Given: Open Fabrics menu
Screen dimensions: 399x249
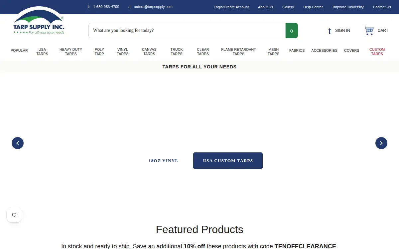Looking at the screenshot, I should click(297, 50).
